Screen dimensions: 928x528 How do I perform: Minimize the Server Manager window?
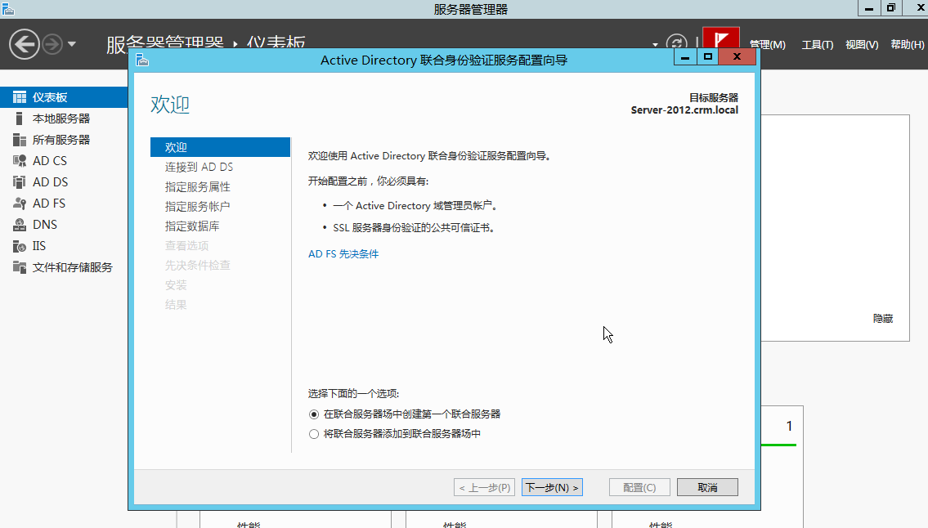tap(869, 8)
